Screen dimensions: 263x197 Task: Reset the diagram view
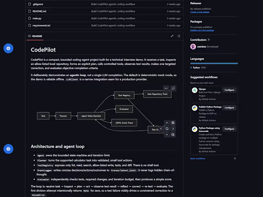167,129
